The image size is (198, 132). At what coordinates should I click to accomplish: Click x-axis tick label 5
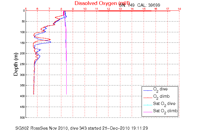[26, 9]
